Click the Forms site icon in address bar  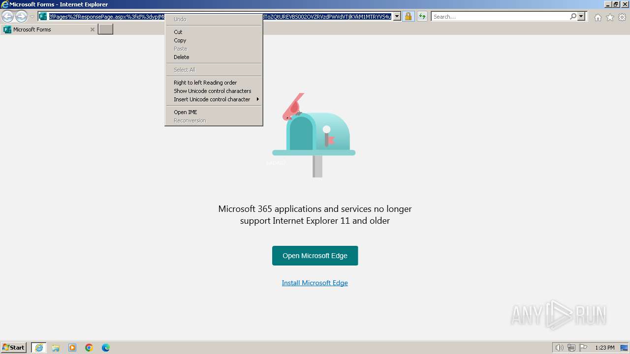click(x=43, y=17)
